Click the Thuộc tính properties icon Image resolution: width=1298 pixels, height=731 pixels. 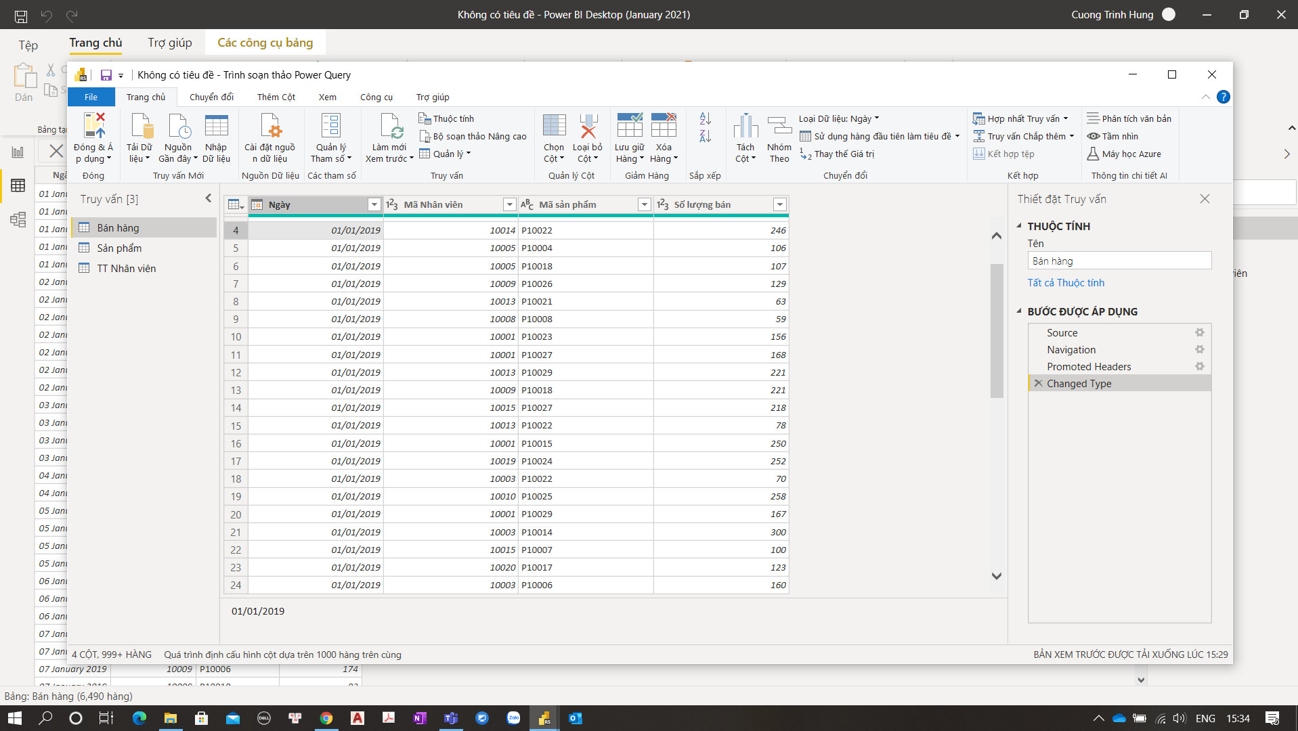coord(425,118)
